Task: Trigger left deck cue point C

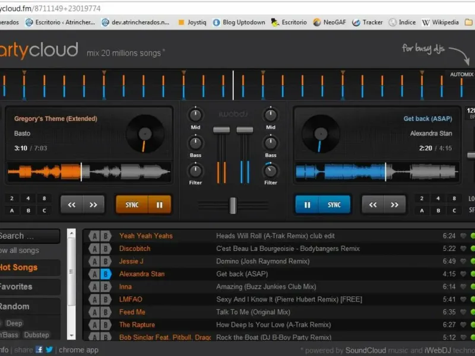Action: click(x=44, y=211)
